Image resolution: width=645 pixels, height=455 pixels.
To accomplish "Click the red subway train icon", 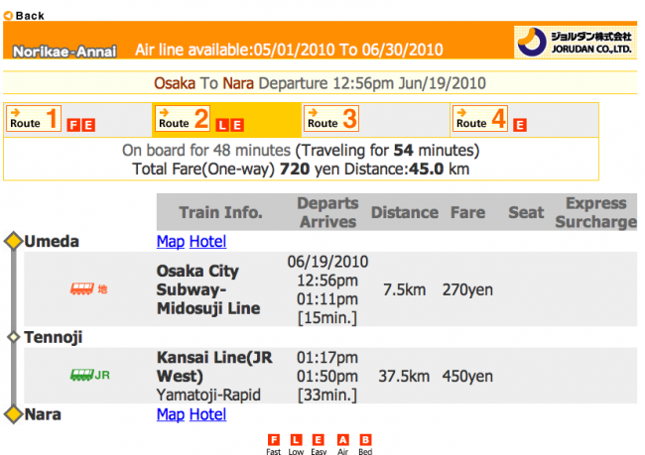I will 83,289.
